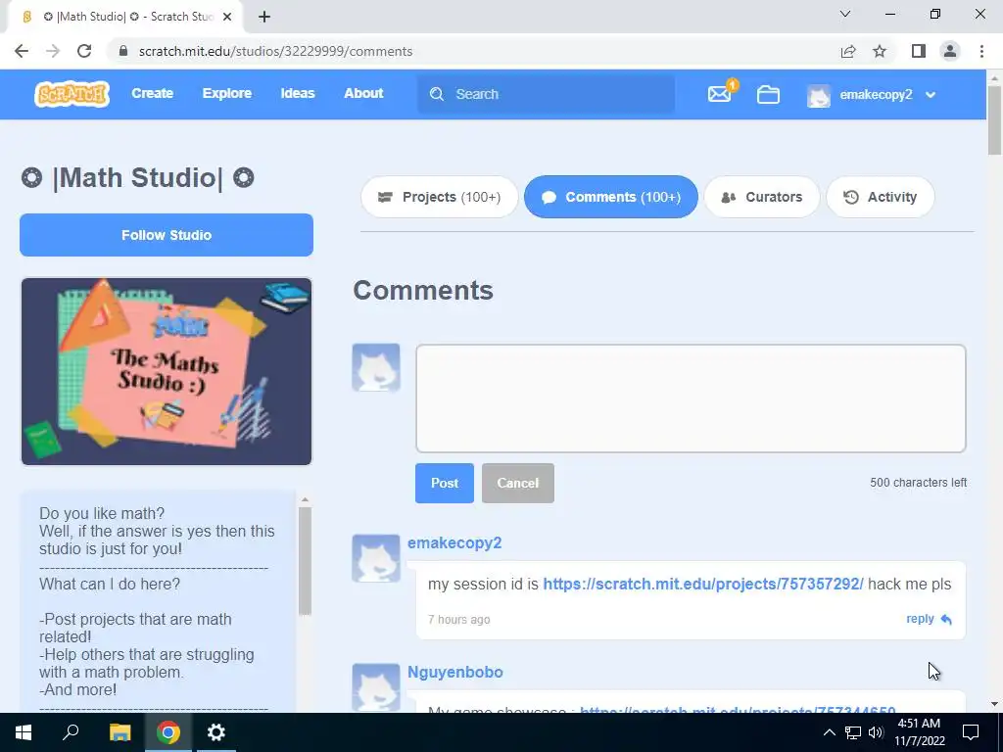Screen dimensions: 1003x752
Task: Open the Chrome profile icon
Action: click(x=950, y=51)
